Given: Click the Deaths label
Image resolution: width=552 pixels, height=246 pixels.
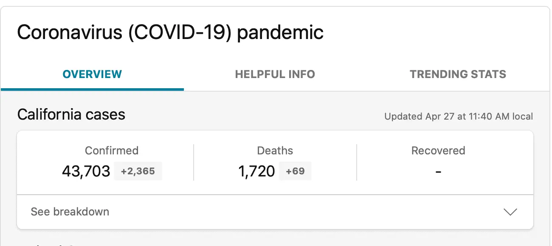Looking at the screenshot, I should tap(275, 151).
